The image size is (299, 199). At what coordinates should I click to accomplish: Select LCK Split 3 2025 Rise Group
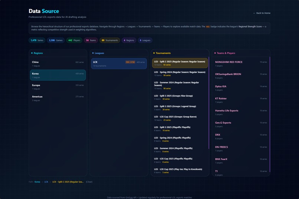click(180, 97)
